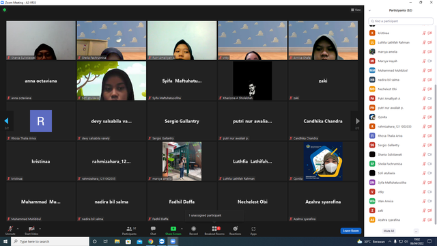Select Wan Annisa in participants list
Viewport: 437px width, 246px height.
click(x=401, y=201)
